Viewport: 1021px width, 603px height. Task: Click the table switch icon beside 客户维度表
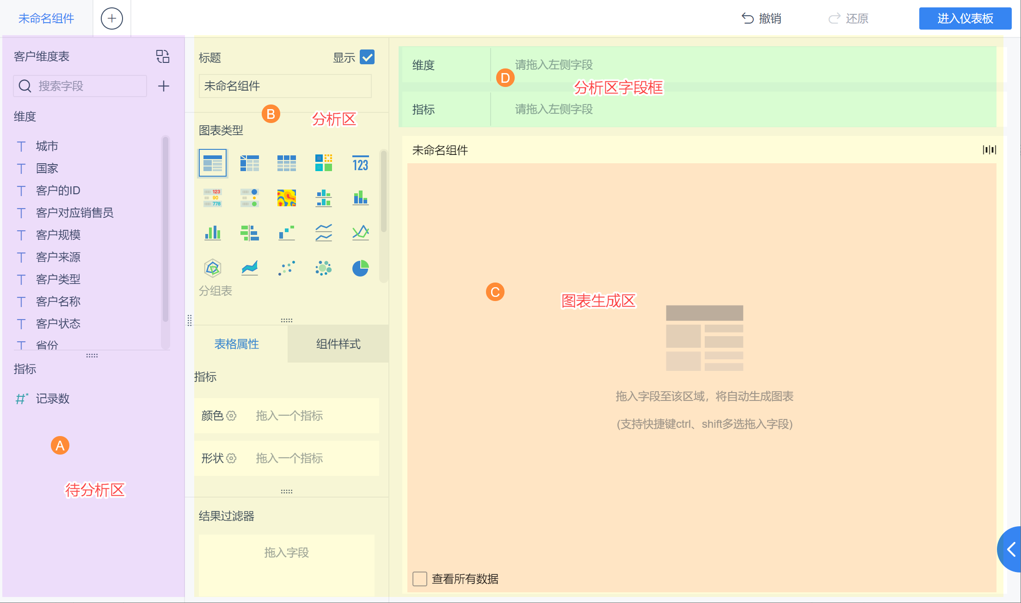(x=163, y=56)
